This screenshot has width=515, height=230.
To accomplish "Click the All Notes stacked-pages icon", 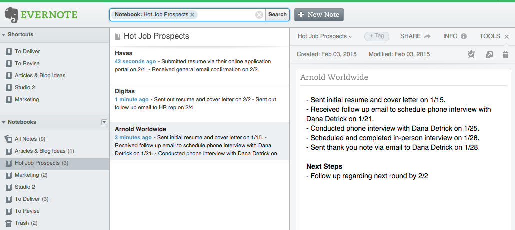I will (x=8, y=139).
